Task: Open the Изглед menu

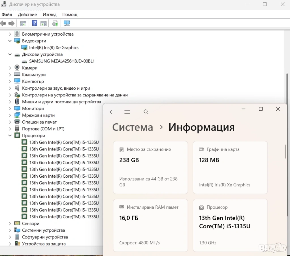Action: coord(50,14)
